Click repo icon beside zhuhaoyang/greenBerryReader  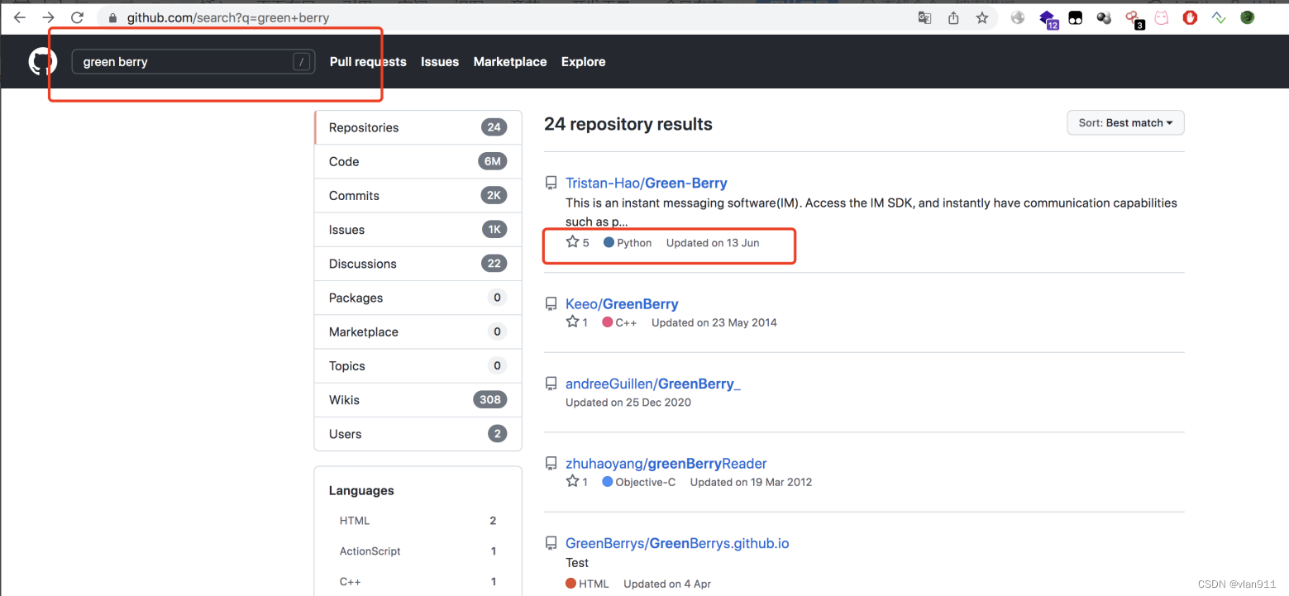pos(551,464)
